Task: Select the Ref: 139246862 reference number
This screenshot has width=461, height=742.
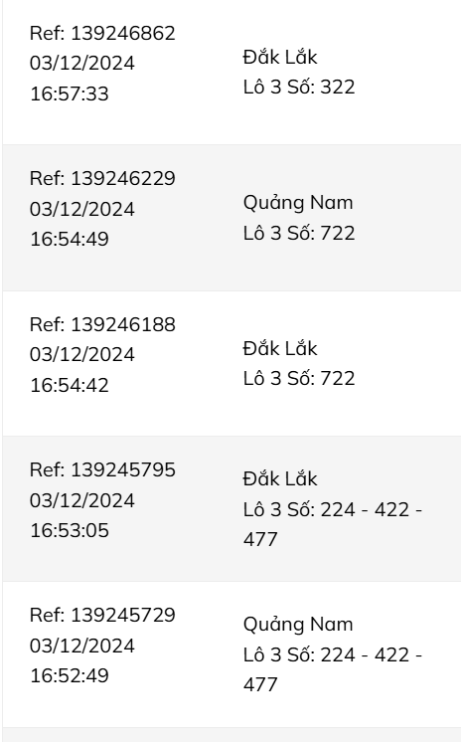Action: [x=102, y=33]
